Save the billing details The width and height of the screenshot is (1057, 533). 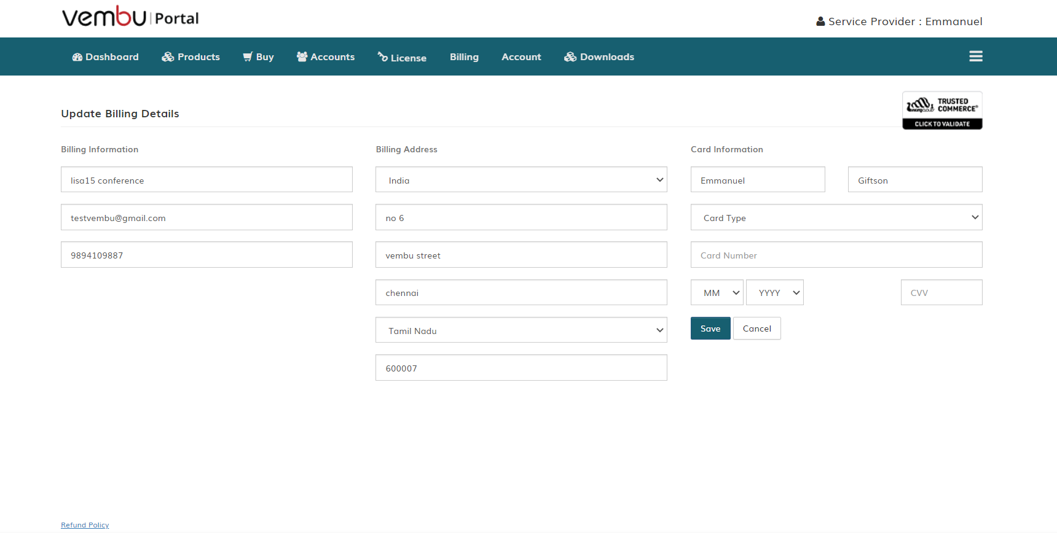[710, 329]
